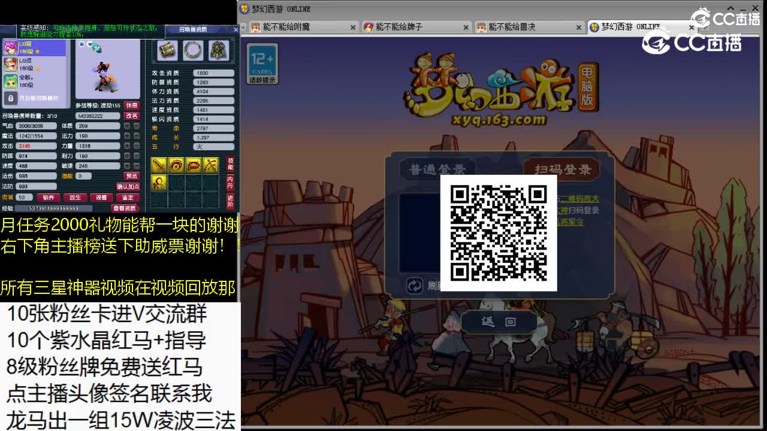Decrease 力量 with its minus button
Viewport: 767px width, 431px height.
pyautogui.click(x=137, y=146)
